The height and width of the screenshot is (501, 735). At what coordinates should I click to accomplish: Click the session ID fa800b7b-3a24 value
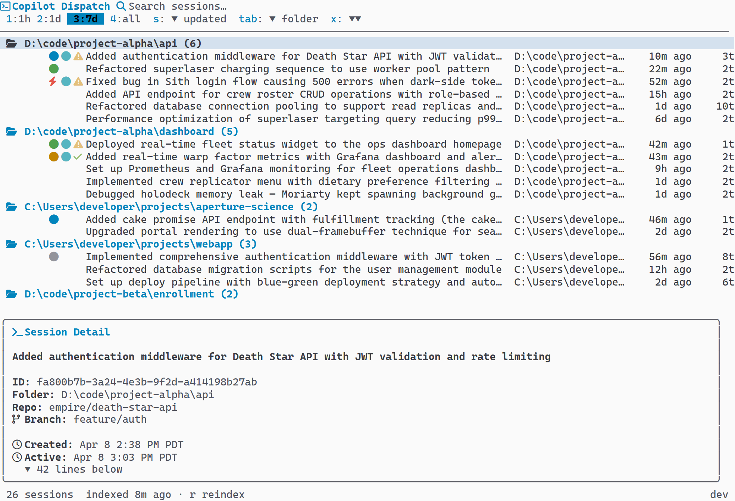pos(147,382)
